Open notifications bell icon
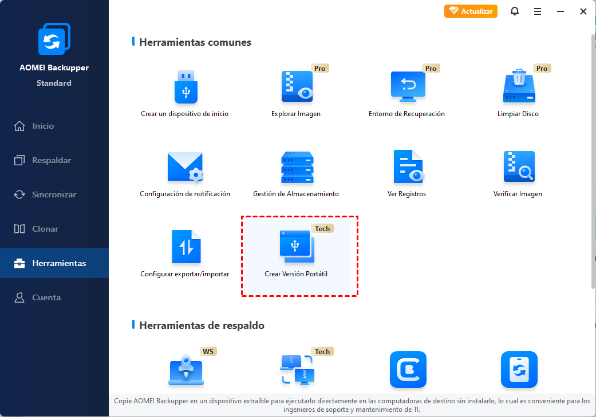This screenshot has width=596, height=417. point(515,11)
